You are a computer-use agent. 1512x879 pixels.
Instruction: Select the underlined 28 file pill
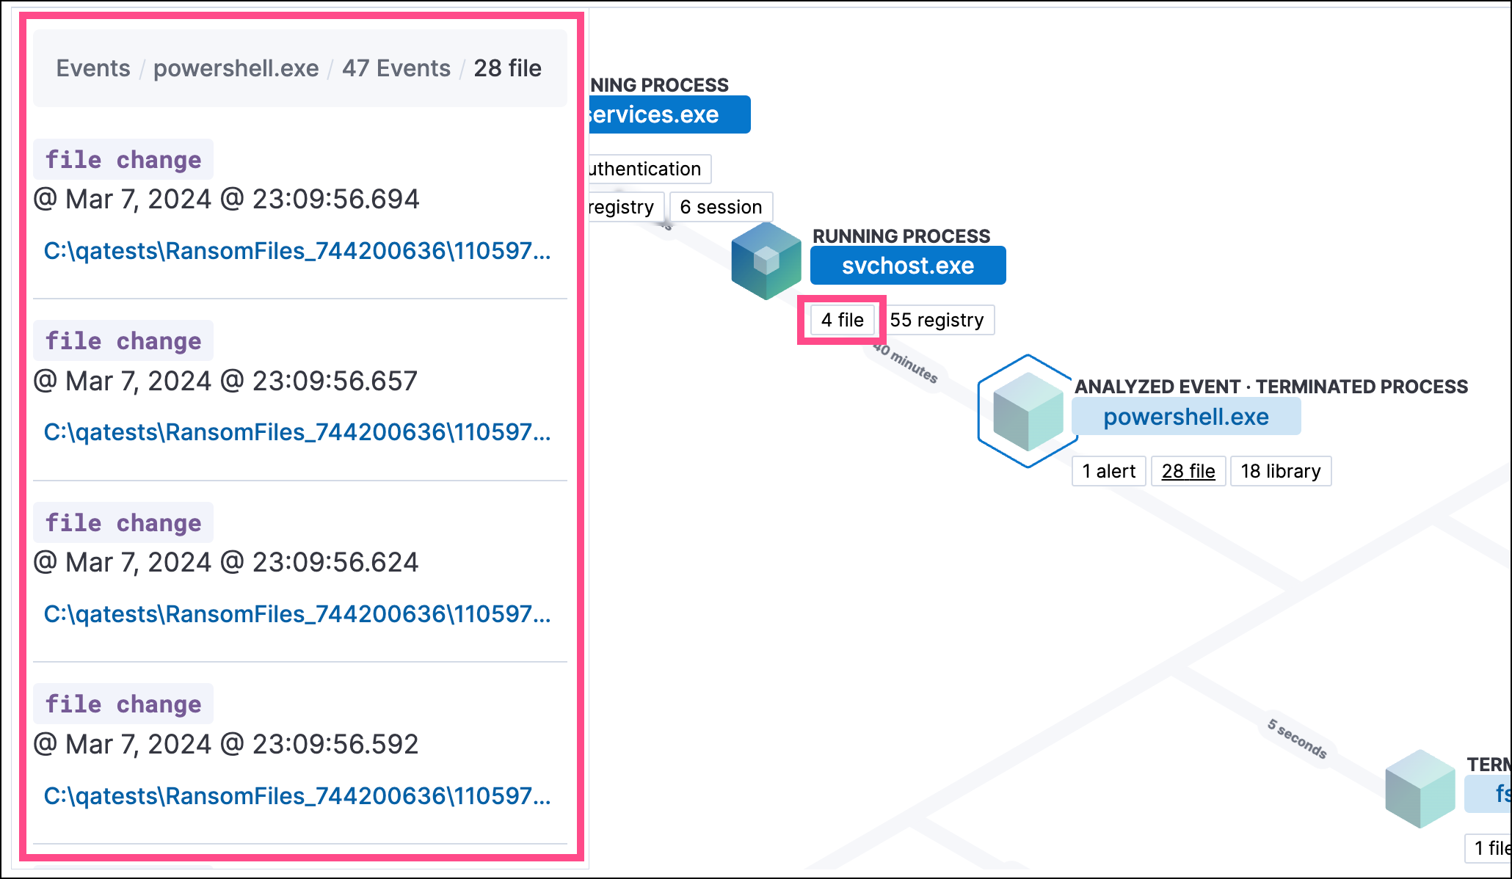[1188, 471]
